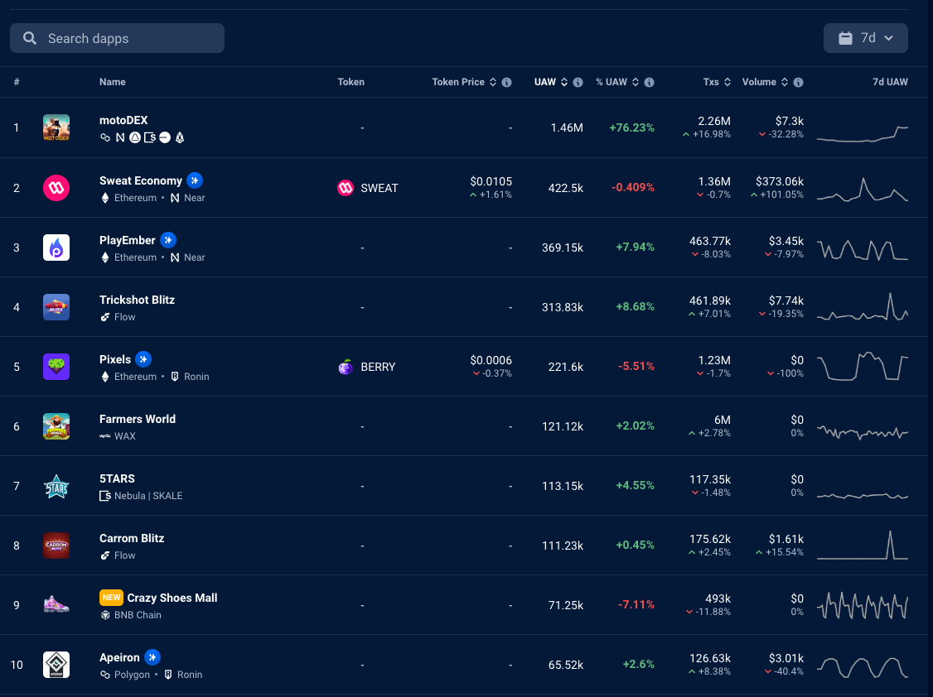Screen dimensions: 933x697
Task: Click the Sweat Economy logo icon
Action: click(x=56, y=188)
